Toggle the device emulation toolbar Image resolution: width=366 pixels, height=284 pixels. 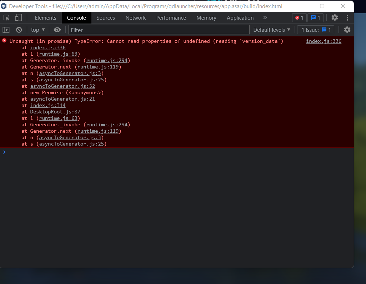(x=18, y=17)
